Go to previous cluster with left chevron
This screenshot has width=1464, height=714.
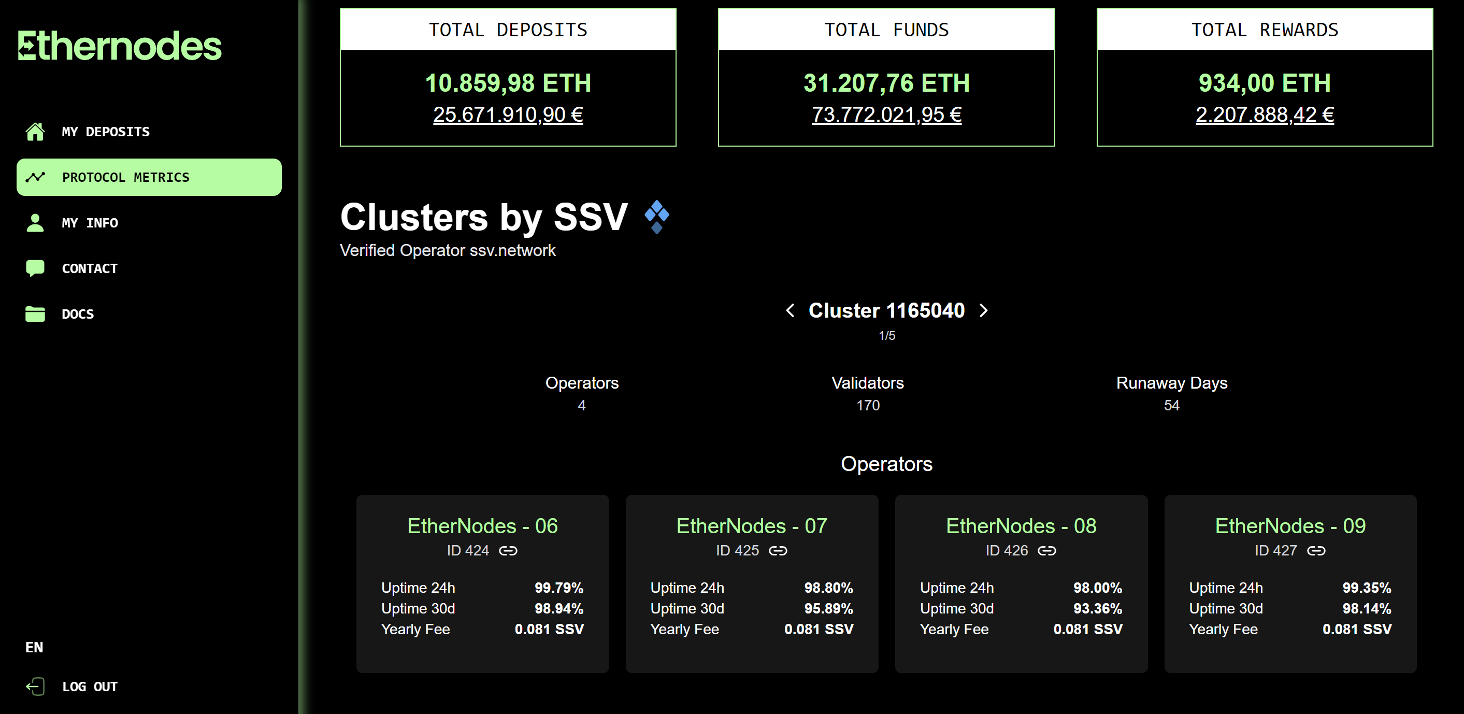790,310
